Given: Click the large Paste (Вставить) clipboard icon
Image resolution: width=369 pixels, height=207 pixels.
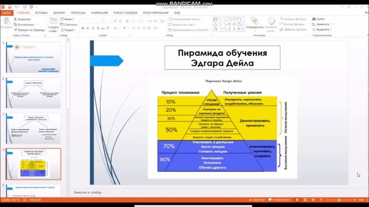Looking at the screenshot, I should tap(6, 21).
